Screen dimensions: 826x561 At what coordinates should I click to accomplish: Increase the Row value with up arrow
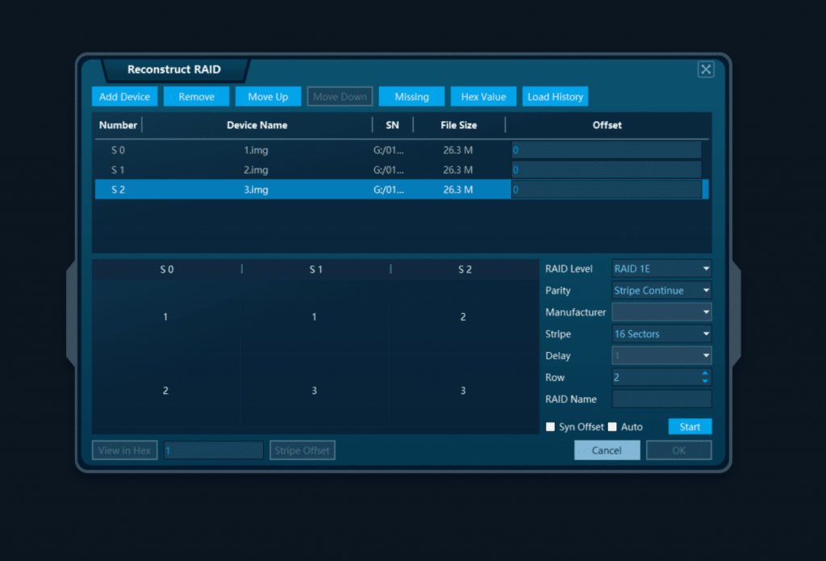[705, 374]
